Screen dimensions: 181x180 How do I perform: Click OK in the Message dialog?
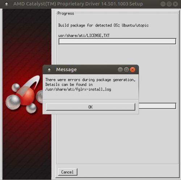pyautogui.click(x=90, y=107)
